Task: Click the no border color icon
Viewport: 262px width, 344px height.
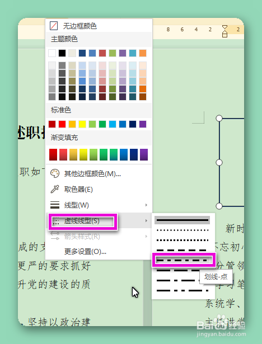Action: click(54, 26)
